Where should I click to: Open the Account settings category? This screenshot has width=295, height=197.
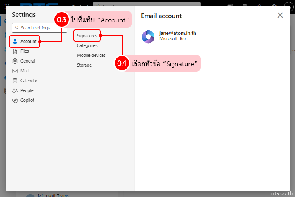[25, 41]
